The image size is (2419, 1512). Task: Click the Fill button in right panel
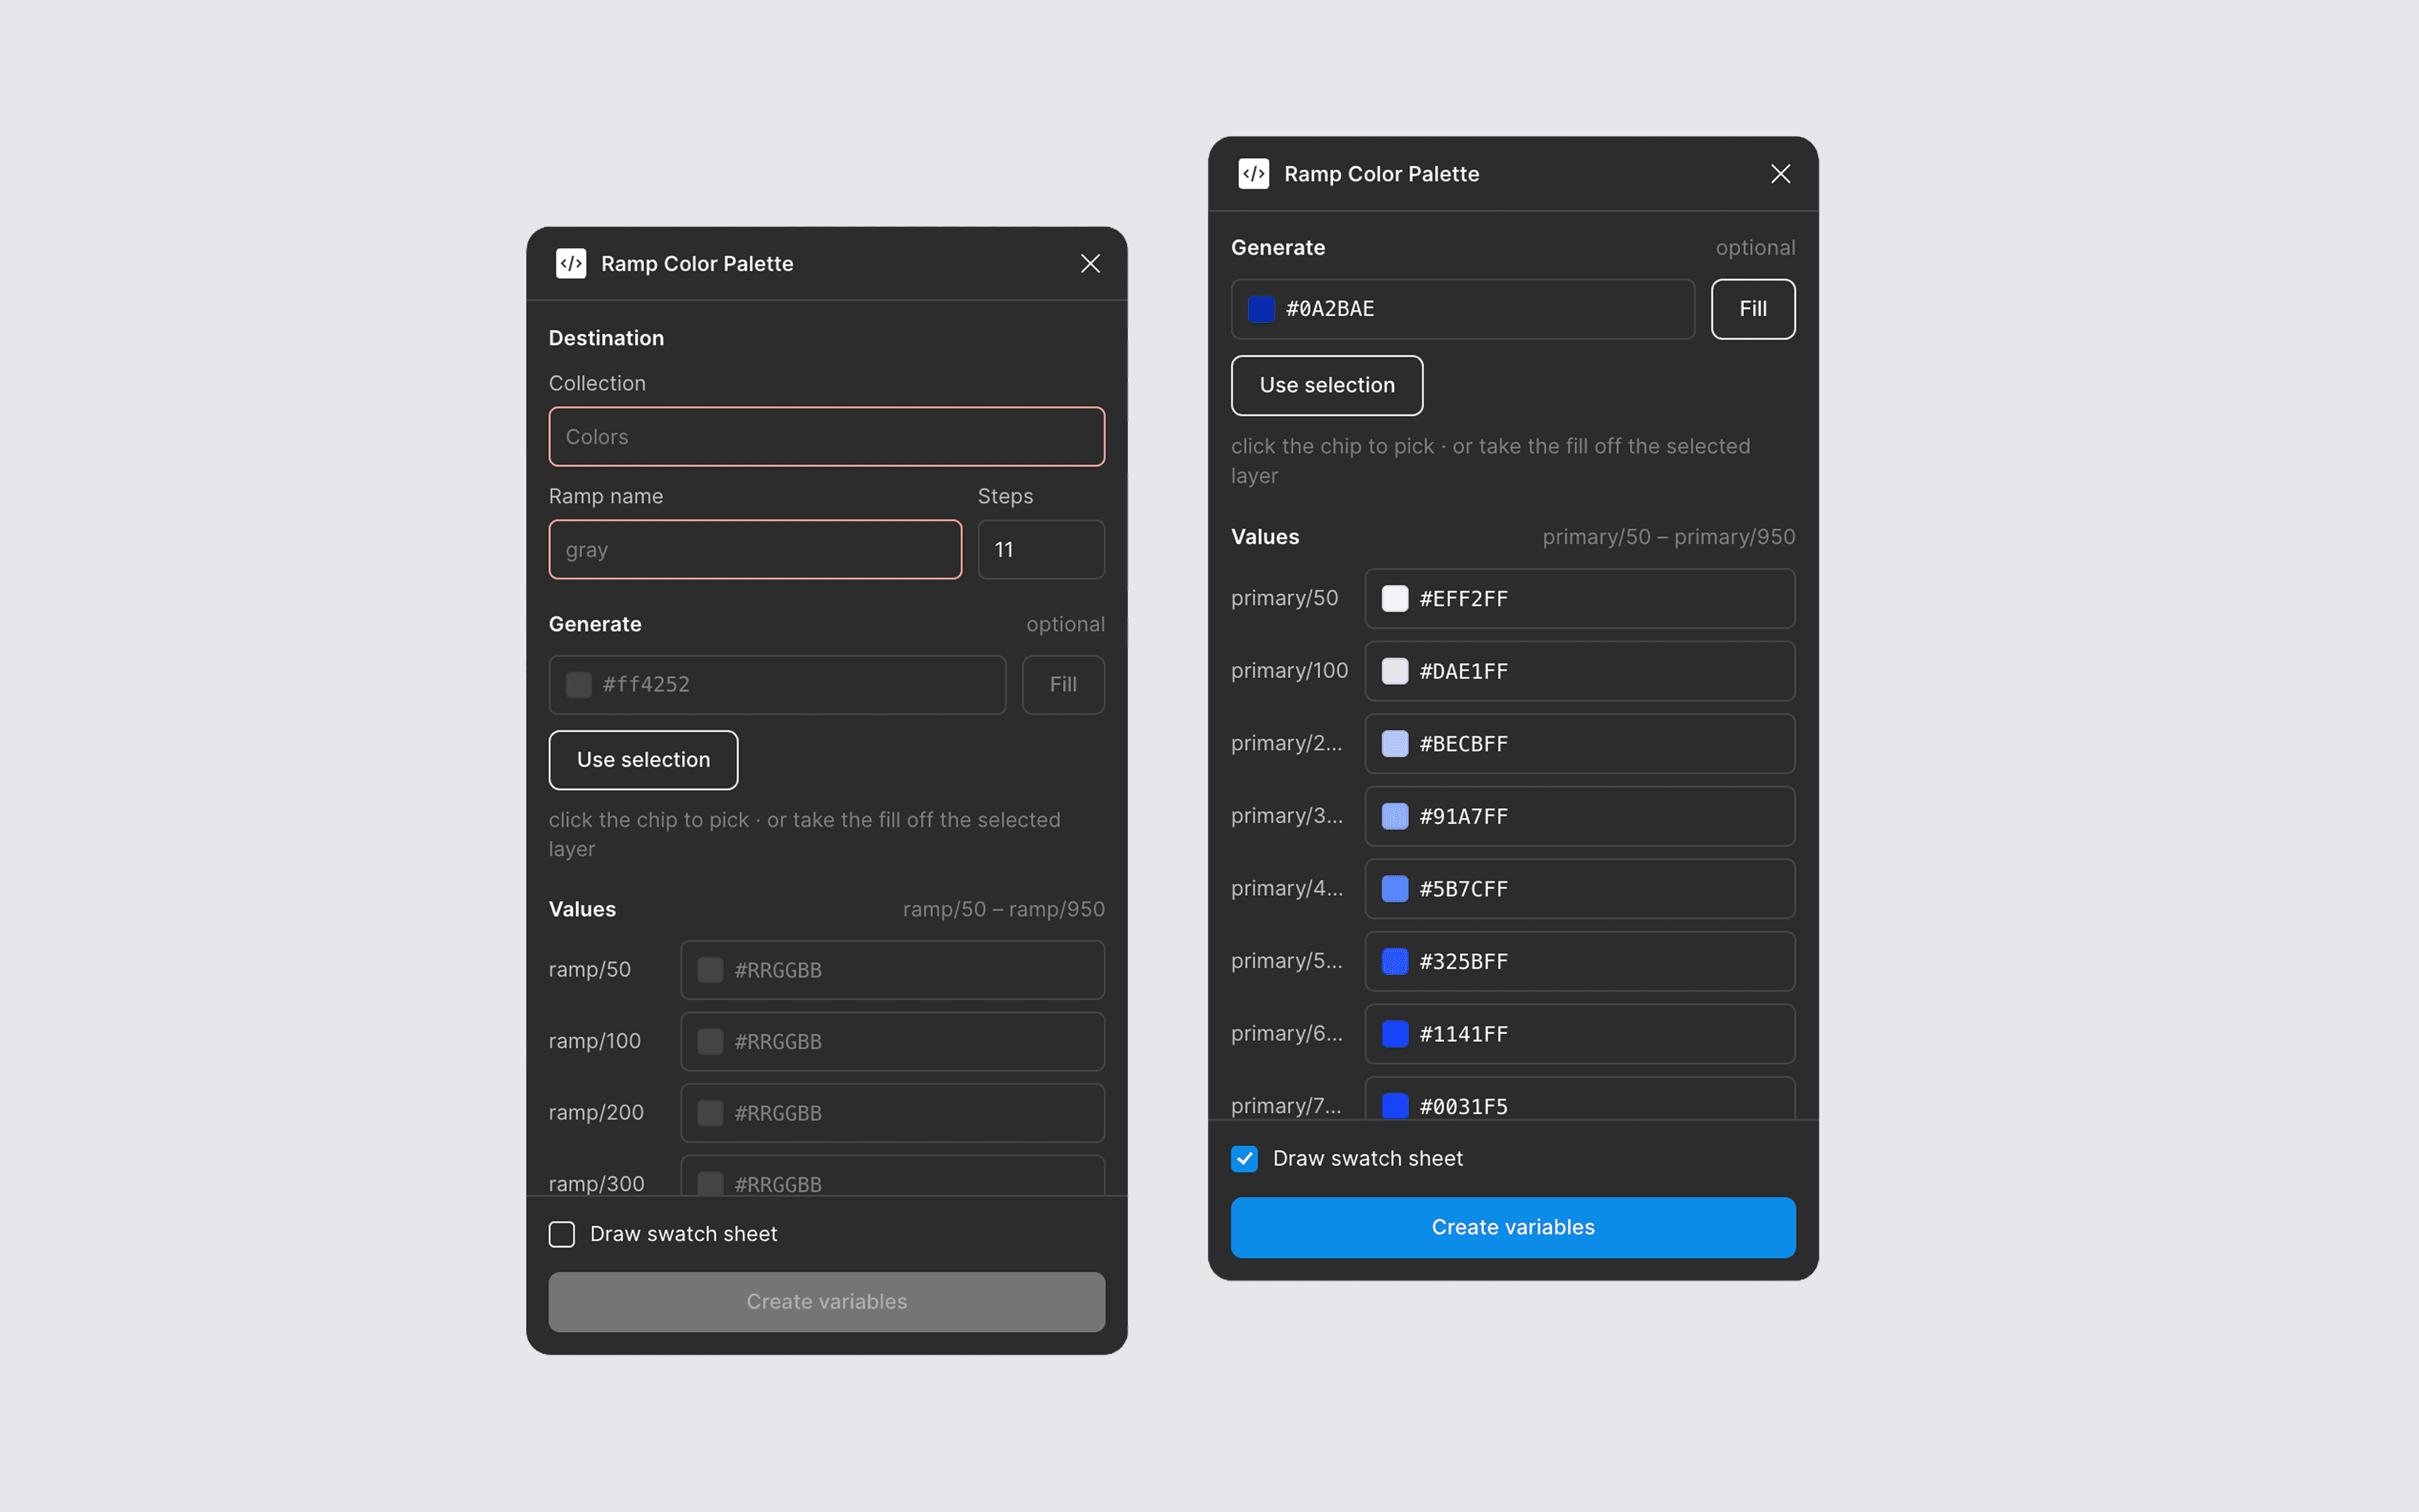click(x=1752, y=309)
